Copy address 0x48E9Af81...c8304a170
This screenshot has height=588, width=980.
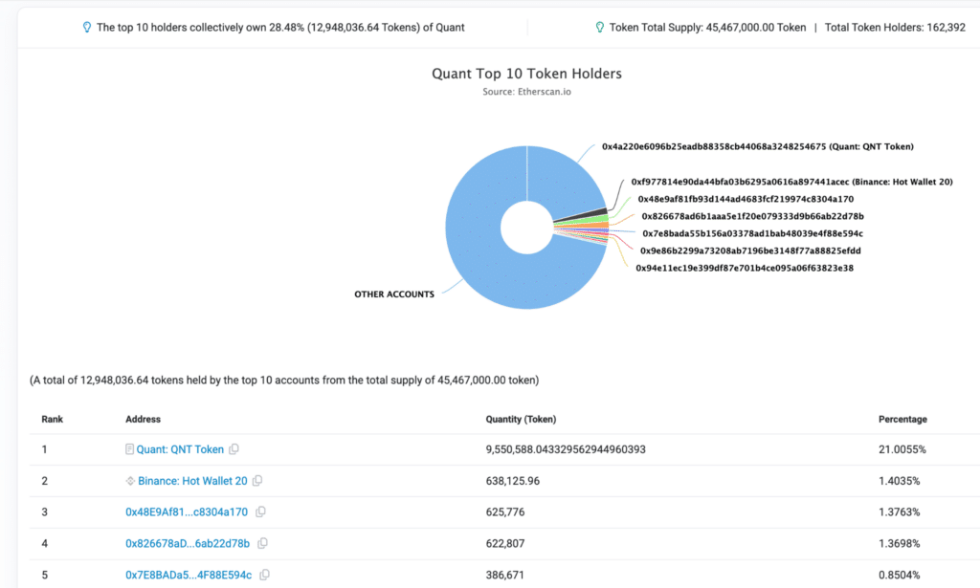tap(260, 512)
